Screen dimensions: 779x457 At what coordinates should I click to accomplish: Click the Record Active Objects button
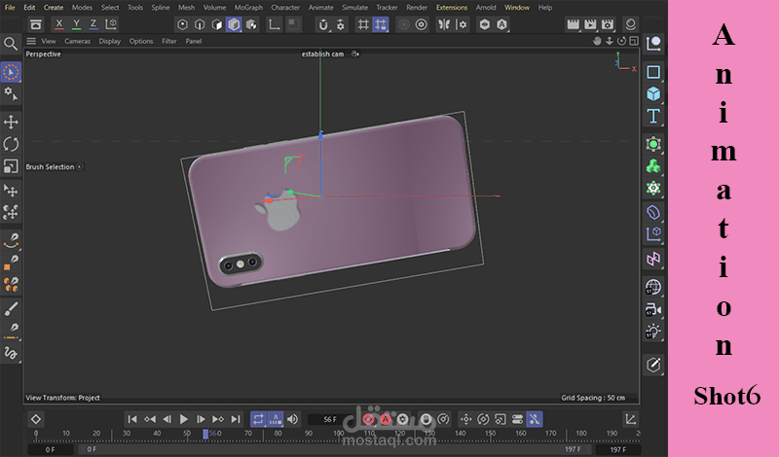click(368, 419)
